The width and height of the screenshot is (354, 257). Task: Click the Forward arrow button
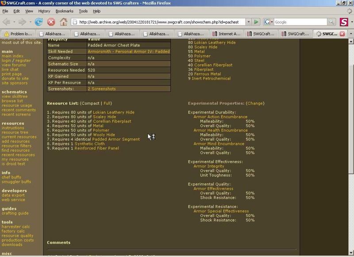pos(23,22)
